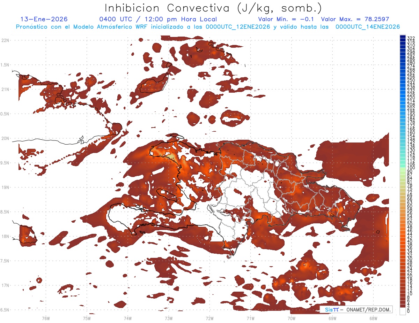419x323 pixels.
Task: Click the '69W' longitude label
Action: point(332,318)
